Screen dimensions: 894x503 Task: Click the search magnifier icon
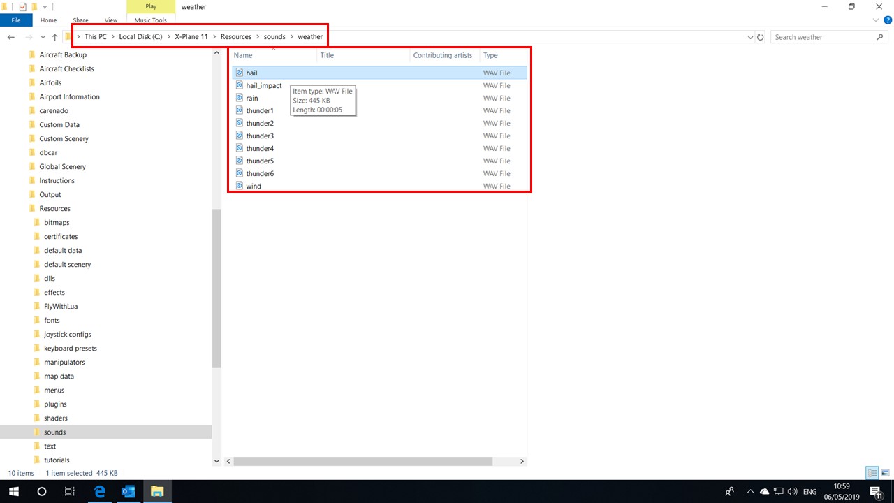click(880, 37)
